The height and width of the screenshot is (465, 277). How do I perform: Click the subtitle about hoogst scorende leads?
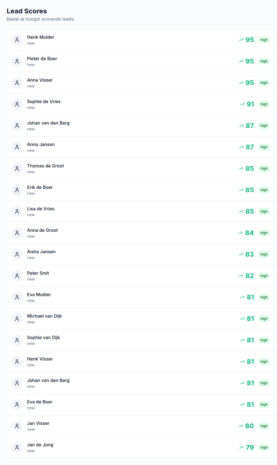click(x=41, y=19)
